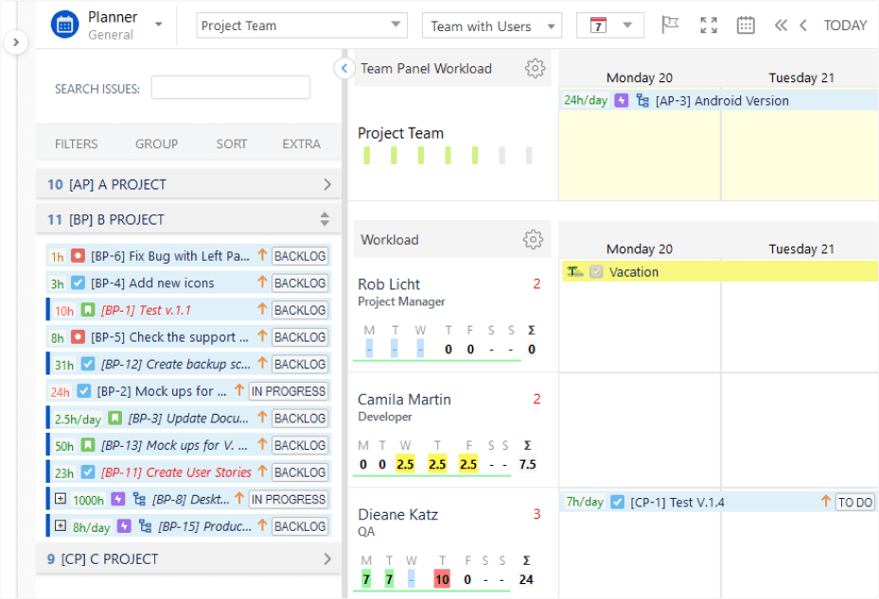This screenshot has width=879, height=599.
Task: Toggle the checkbox on [CP-1] Test V.1.4
Action: [618, 502]
